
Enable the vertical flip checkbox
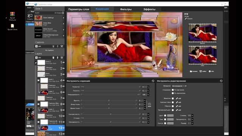click(173, 90)
